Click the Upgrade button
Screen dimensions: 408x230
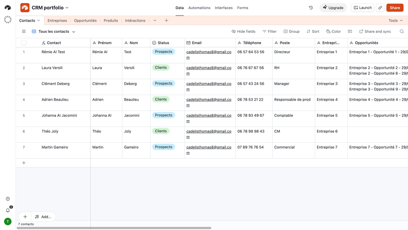click(333, 8)
